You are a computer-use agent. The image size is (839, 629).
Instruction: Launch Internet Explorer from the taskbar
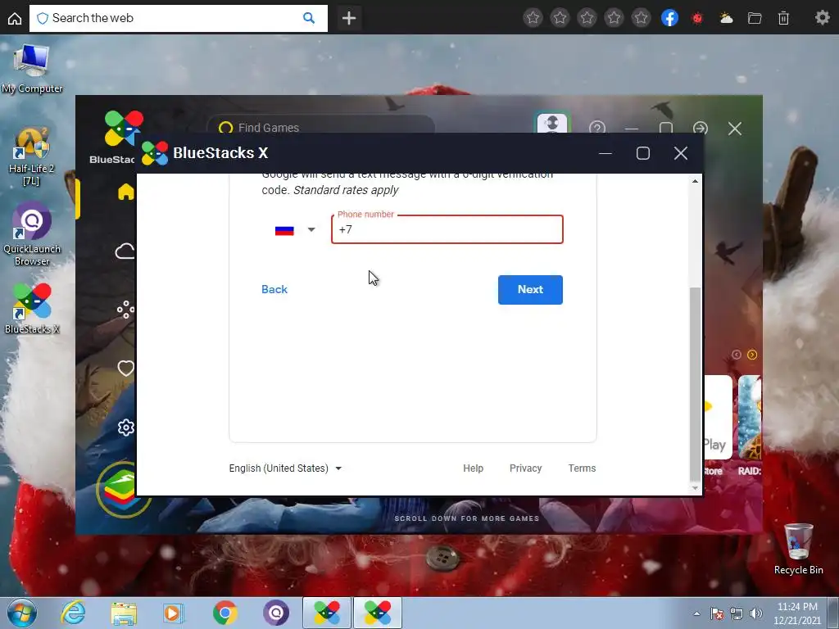tap(73, 613)
